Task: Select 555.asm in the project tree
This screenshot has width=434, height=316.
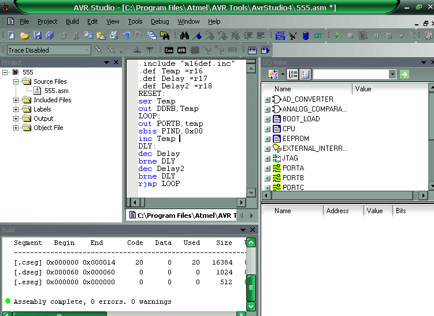Action: 57,91
